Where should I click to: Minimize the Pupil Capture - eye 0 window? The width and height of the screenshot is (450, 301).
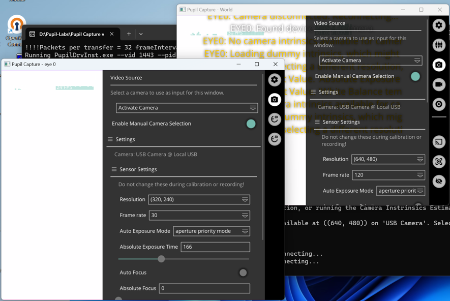click(x=238, y=64)
